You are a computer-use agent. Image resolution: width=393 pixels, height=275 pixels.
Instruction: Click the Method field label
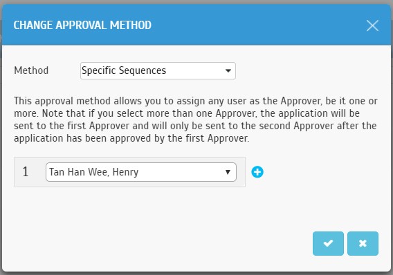pyautogui.click(x=31, y=70)
